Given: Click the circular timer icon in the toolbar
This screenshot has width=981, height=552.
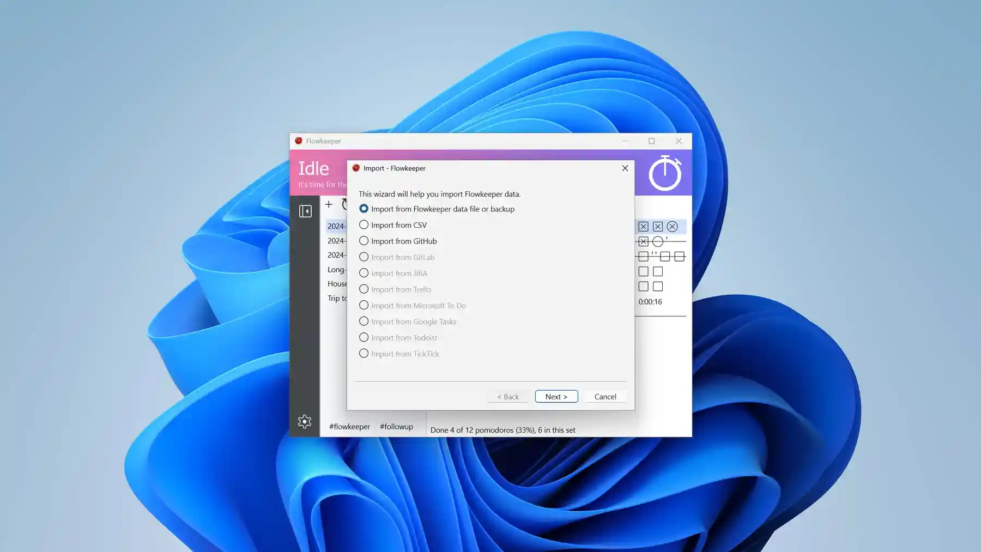Looking at the screenshot, I should pyautogui.click(x=345, y=204).
